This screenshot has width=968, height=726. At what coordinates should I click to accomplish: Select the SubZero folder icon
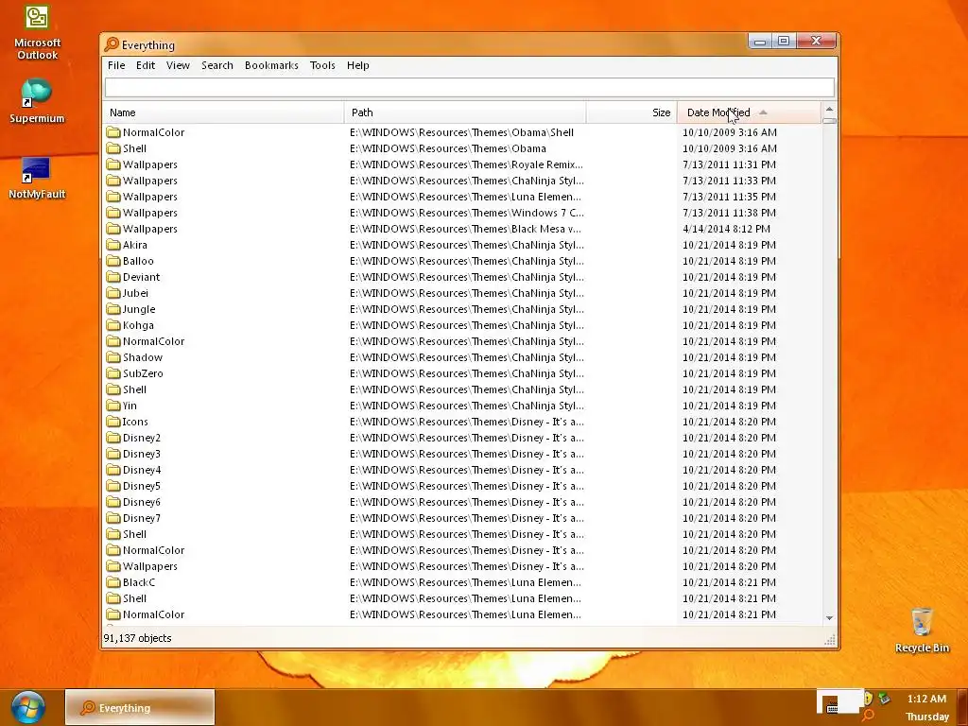coord(113,373)
